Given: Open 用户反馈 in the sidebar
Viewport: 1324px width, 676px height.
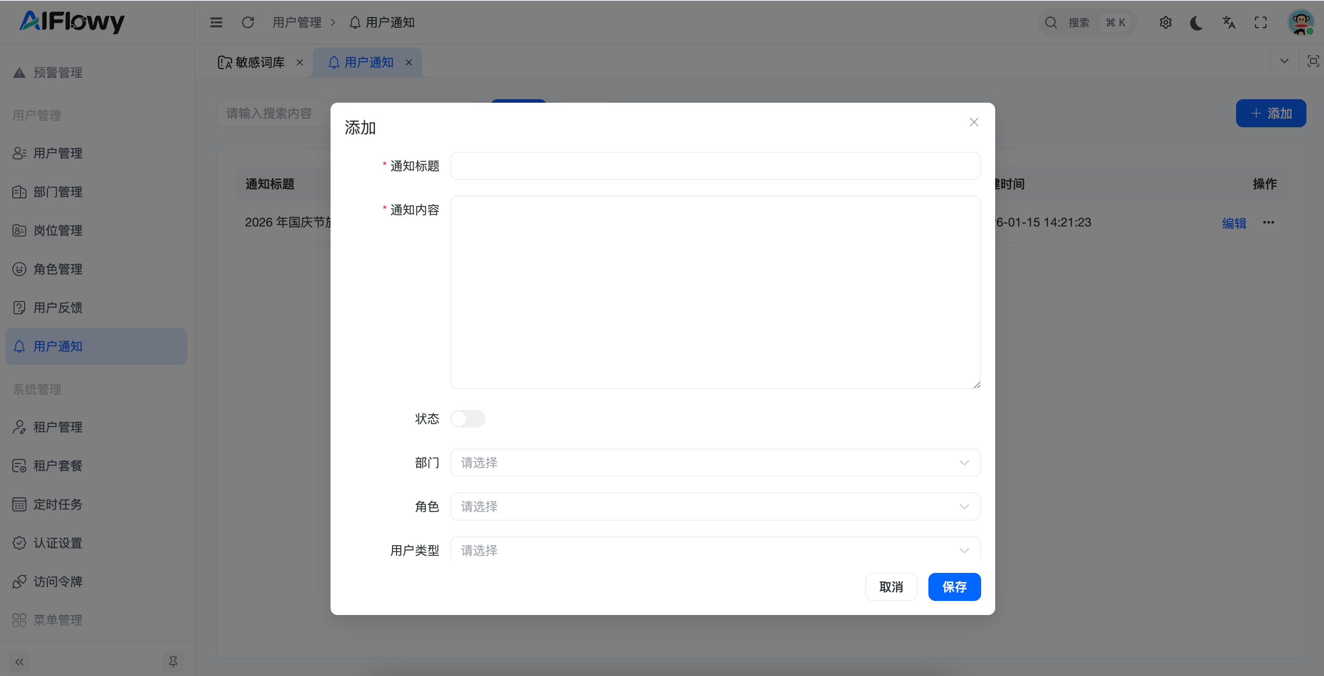Looking at the screenshot, I should pyautogui.click(x=58, y=307).
